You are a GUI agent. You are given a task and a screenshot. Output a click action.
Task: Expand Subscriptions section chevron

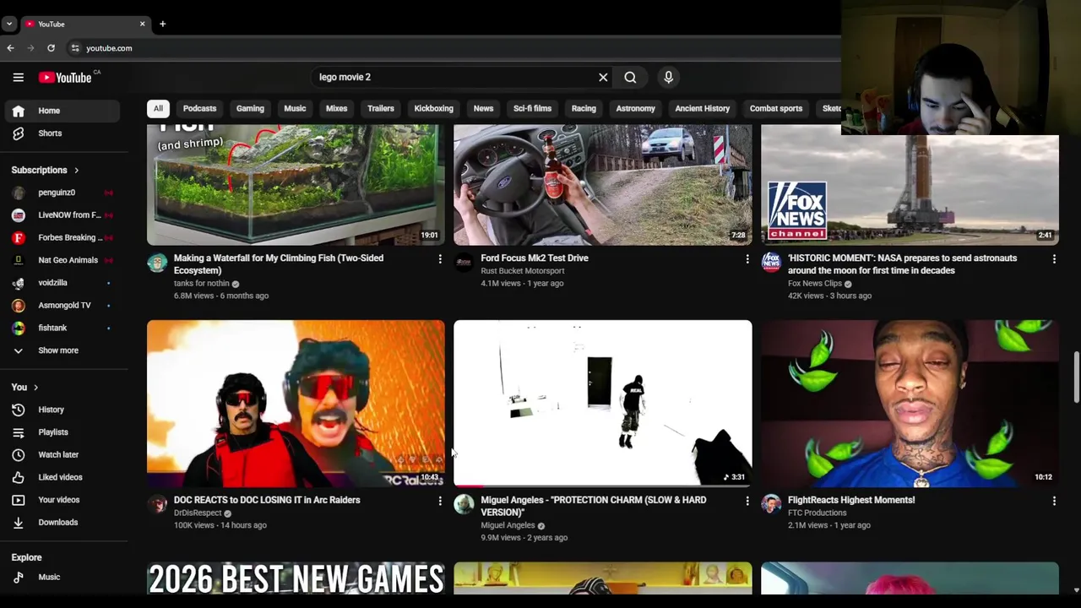tap(76, 171)
